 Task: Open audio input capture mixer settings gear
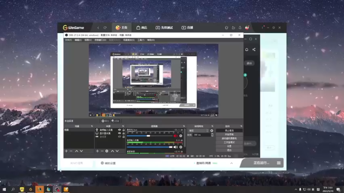pos(181,147)
